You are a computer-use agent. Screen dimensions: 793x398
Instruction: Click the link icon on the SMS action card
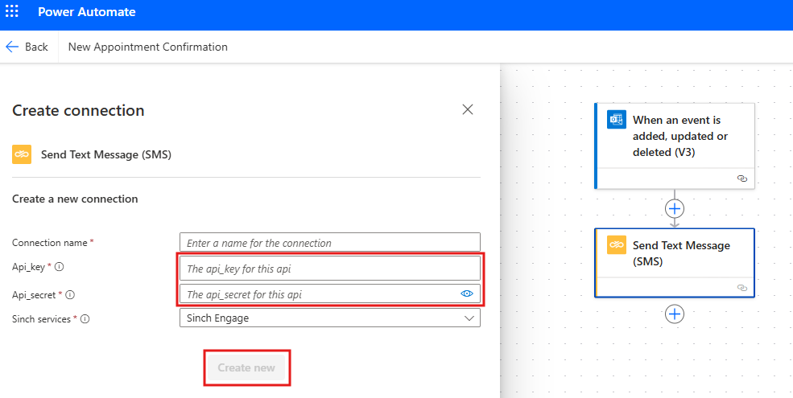[x=742, y=288]
